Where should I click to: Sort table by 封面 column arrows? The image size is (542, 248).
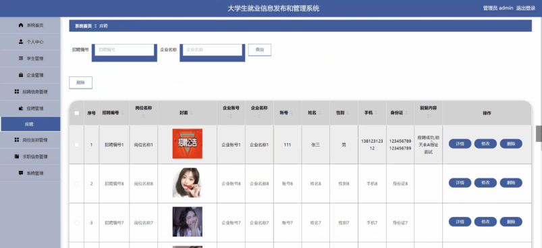coord(191,113)
